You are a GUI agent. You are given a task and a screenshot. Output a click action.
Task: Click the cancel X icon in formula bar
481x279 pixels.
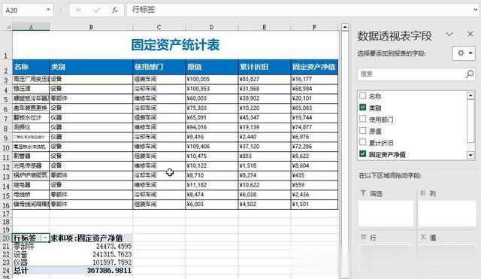[78, 10]
